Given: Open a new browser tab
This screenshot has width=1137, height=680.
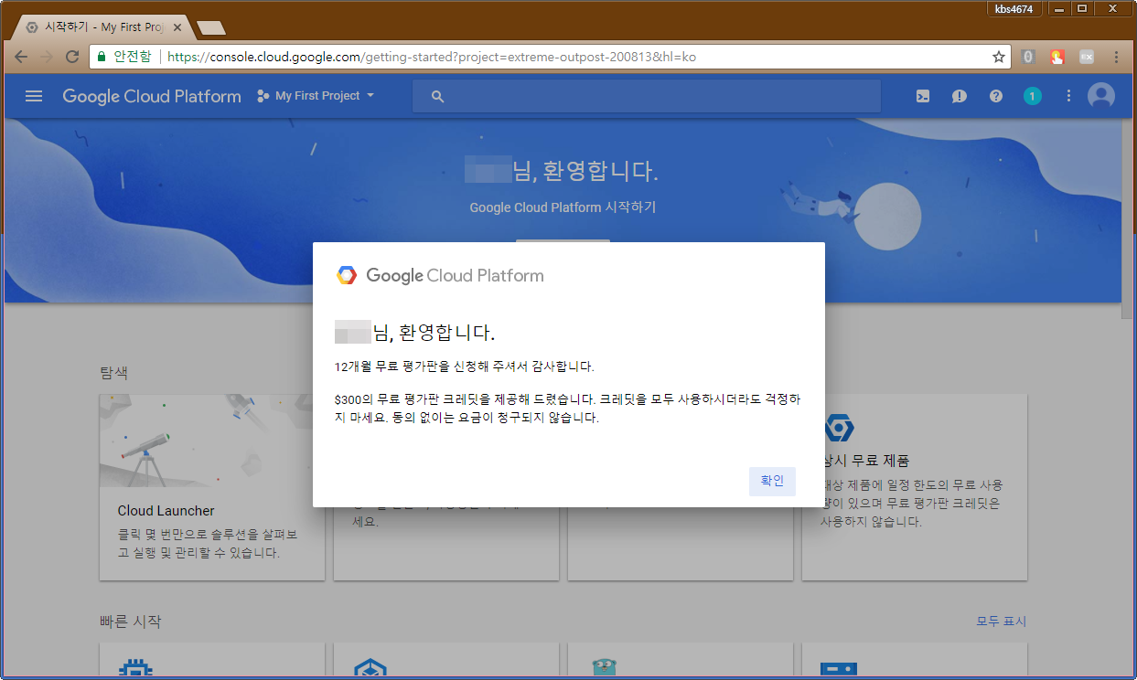Looking at the screenshot, I should pos(210,28).
